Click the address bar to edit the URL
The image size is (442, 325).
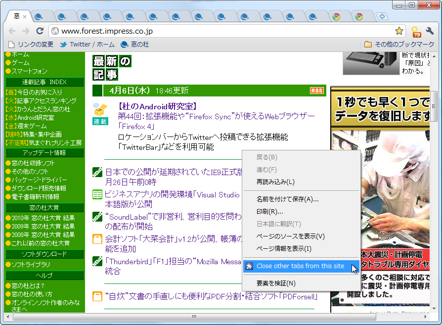[198, 30]
